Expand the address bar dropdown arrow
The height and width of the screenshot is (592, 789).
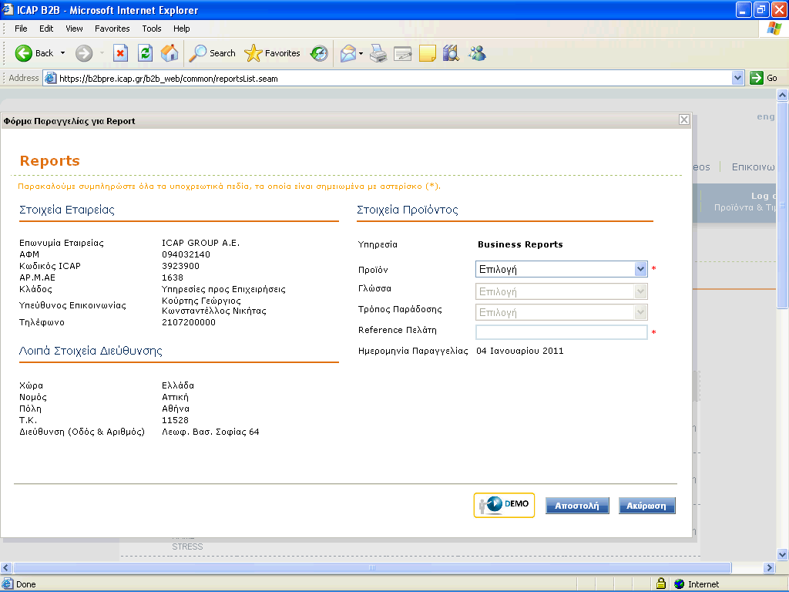(x=737, y=78)
